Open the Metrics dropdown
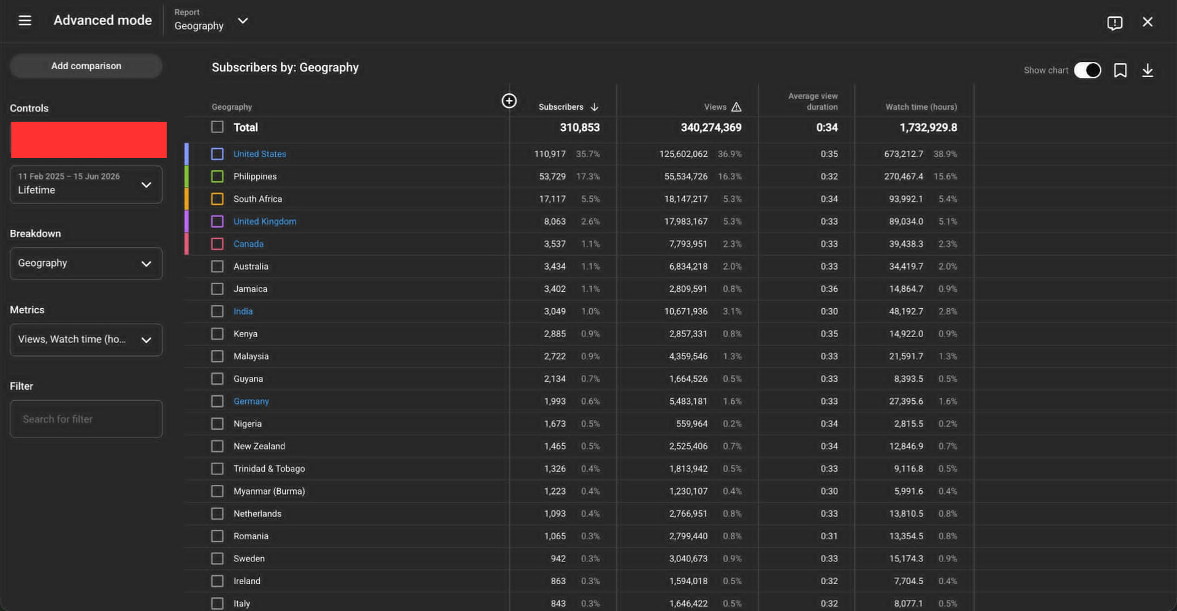The image size is (1177, 611). tap(86, 340)
